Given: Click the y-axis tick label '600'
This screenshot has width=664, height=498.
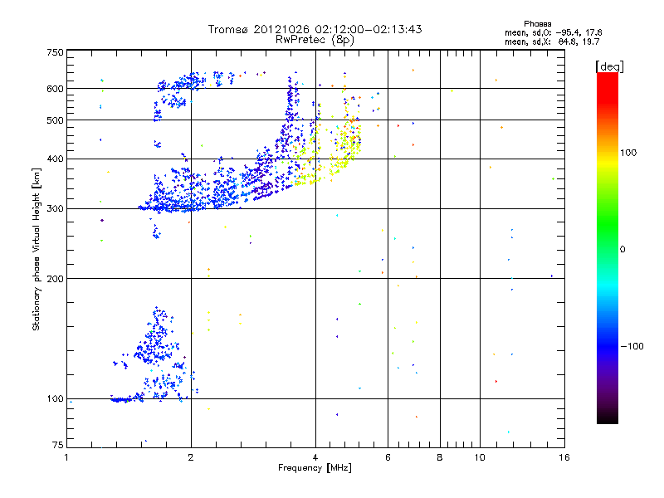Looking at the screenshot, I should pyautogui.click(x=55, y=89).
